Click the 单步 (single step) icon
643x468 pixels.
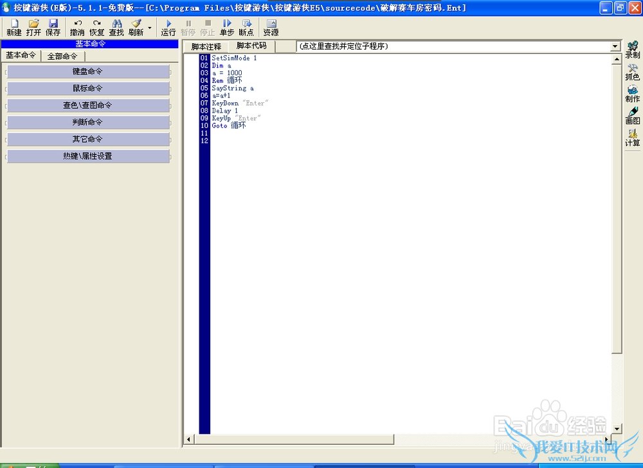[226, 27]
